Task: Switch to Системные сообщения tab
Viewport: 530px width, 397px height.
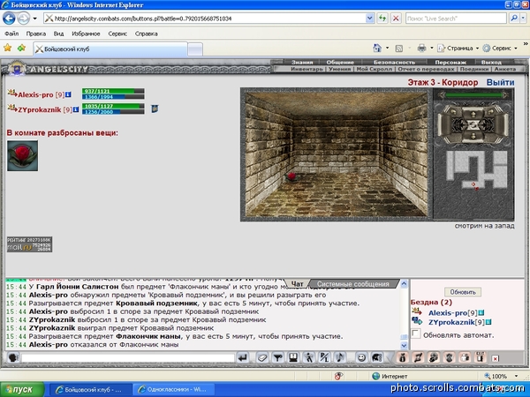Action: coord(352,284)
